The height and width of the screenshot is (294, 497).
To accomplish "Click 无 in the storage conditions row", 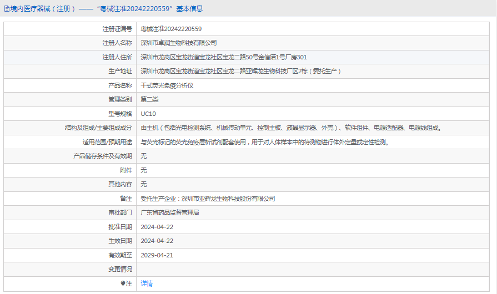I will (144, 156).
